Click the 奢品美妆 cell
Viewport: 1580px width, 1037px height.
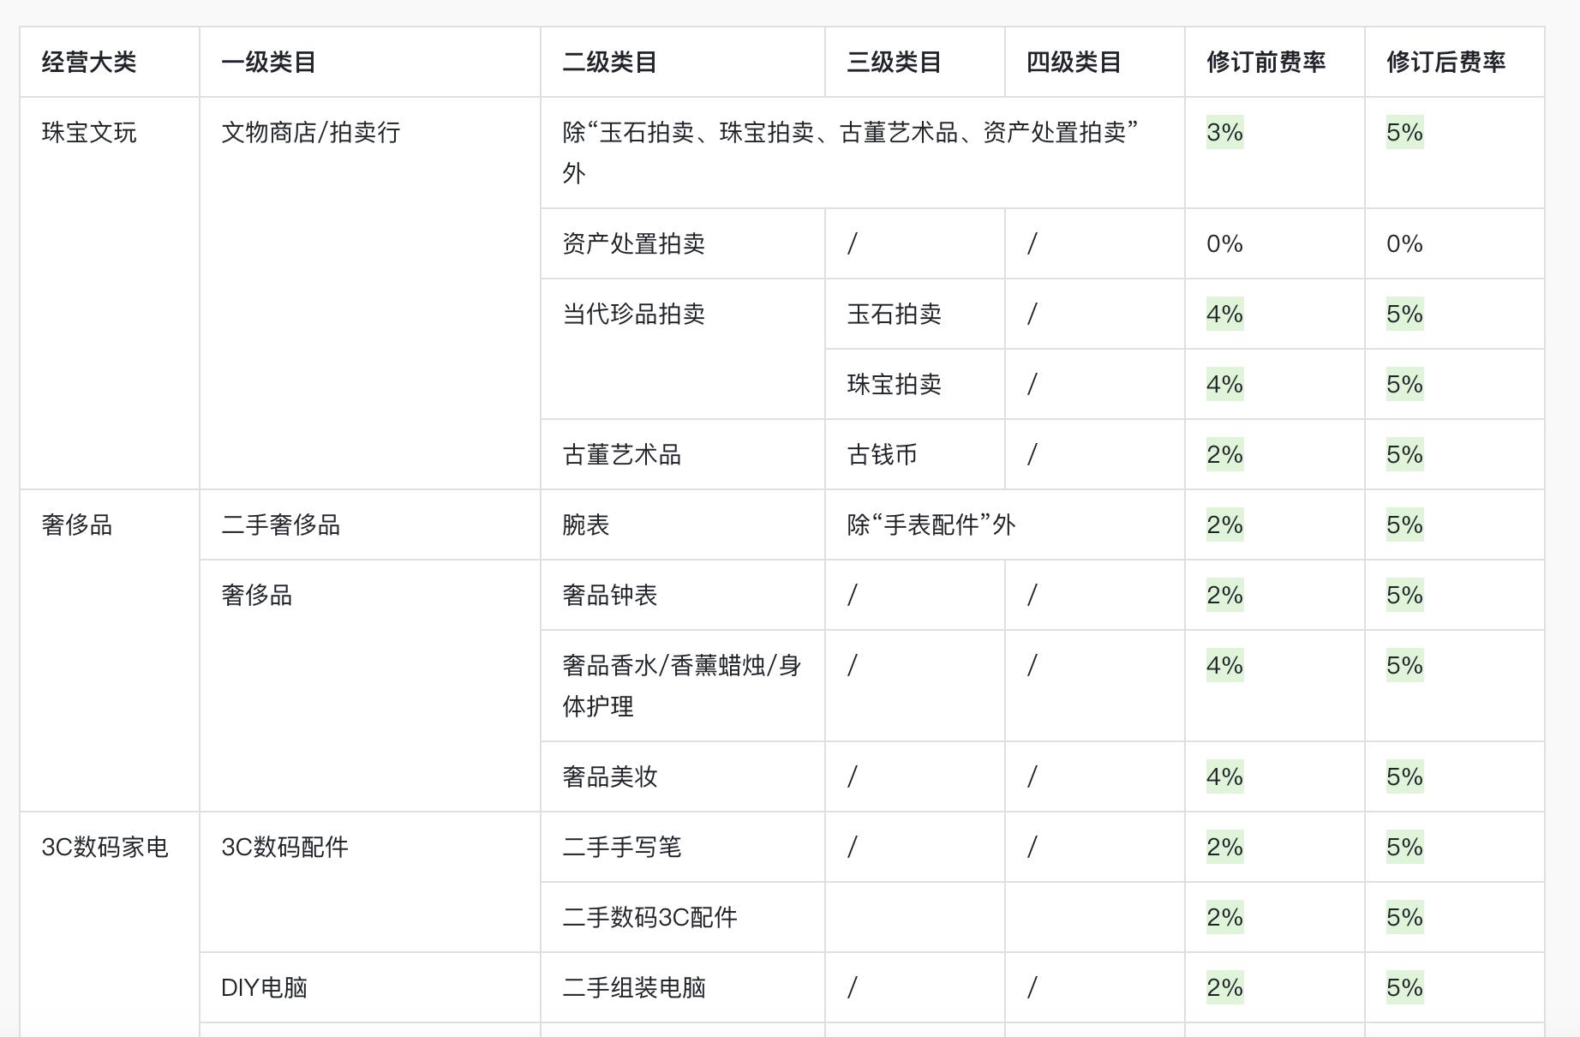pos(610,777)
